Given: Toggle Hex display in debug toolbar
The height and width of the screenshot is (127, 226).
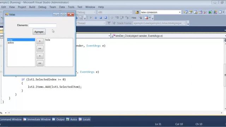Looking at the screenshot, I should tap(134, 18).
